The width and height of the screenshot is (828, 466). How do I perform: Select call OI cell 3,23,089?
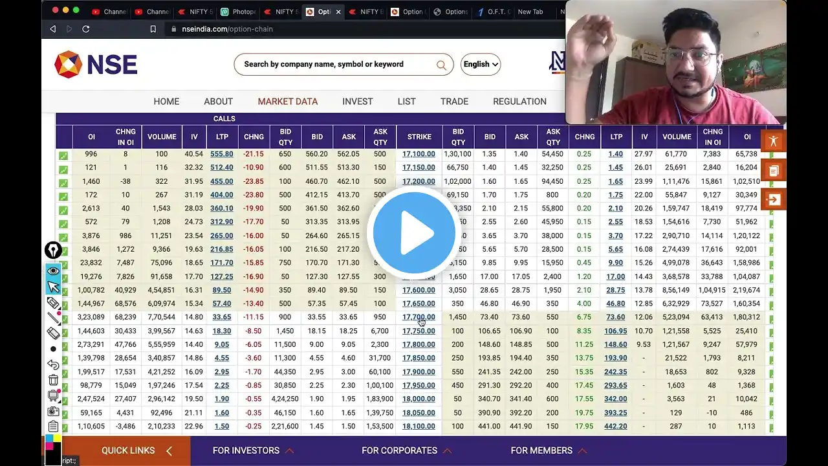coord(91,317)
